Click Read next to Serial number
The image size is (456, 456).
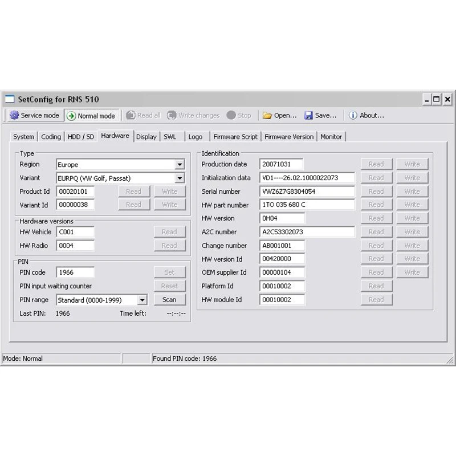point(376,191)
